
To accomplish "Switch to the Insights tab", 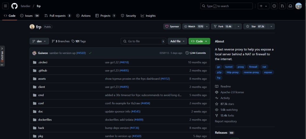I will pyautogui.click(x=148, y=16).
